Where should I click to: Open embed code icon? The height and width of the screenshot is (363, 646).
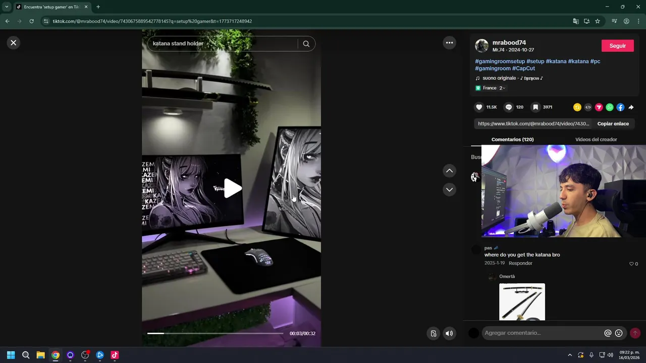pyautogui.click(x=588, y=107)
